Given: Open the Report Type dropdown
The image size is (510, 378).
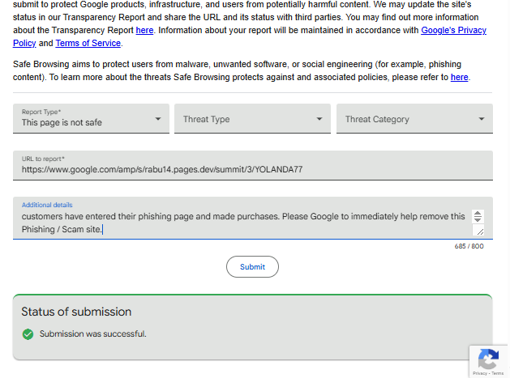Looking at the screenshot, I should [x=91, y=119].
